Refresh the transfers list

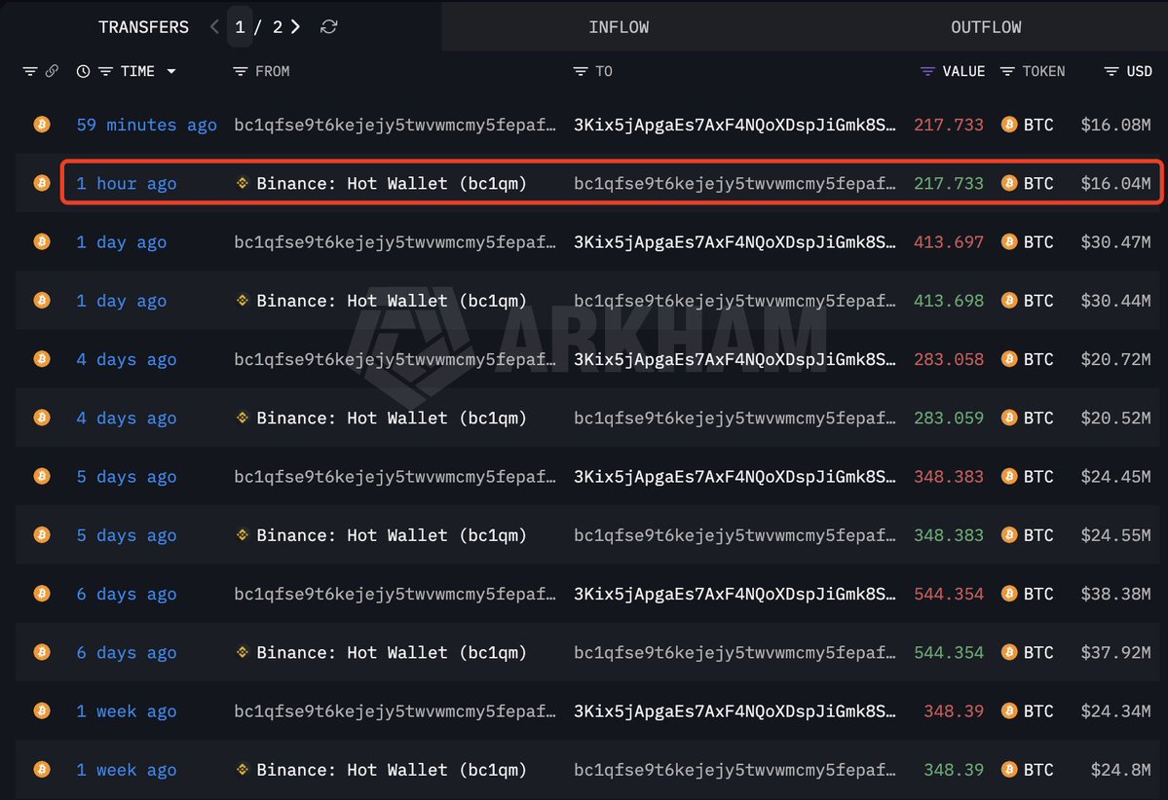pos(328,27)
